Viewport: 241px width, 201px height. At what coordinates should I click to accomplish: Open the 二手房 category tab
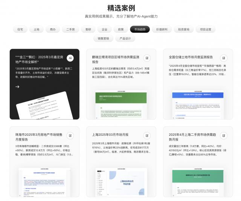[70, 29]
